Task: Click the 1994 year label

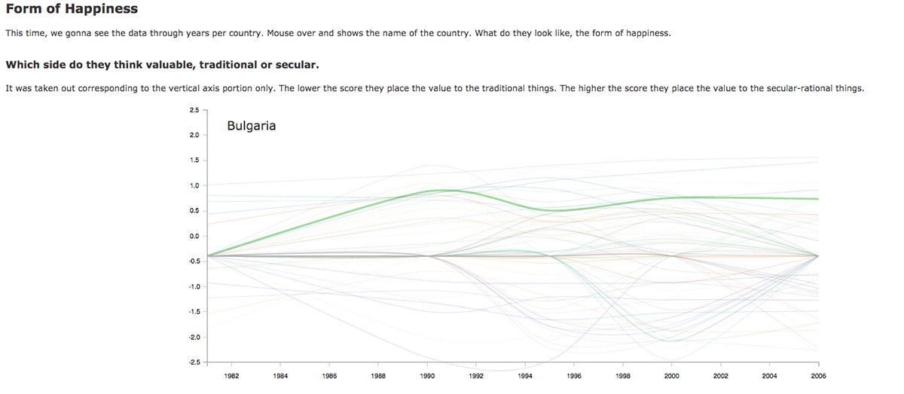Action: pos(525,375)
